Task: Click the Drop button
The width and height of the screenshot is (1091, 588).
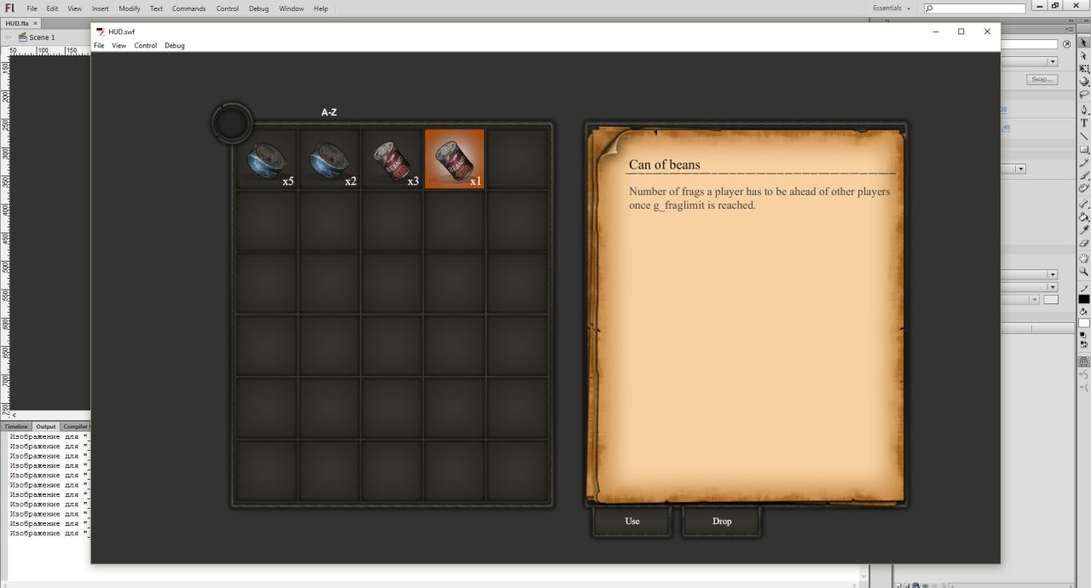Action: tap(722, 522)
